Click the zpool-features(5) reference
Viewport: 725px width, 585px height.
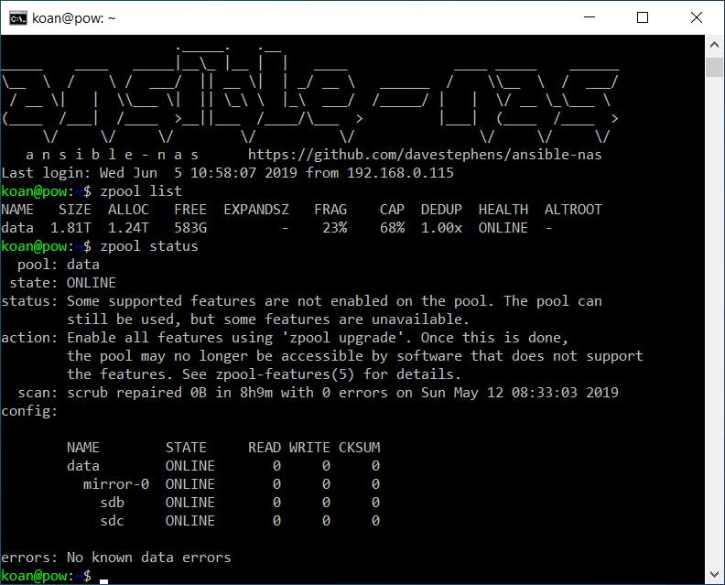coord(285,374)
